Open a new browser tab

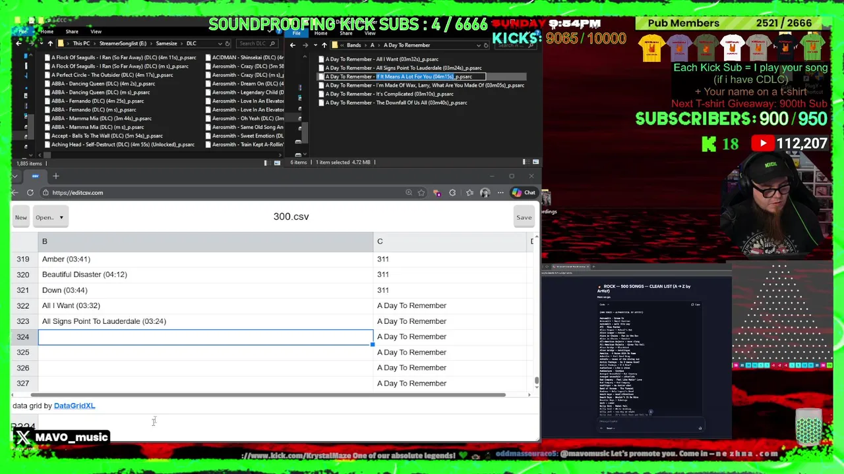click(56, 176)
